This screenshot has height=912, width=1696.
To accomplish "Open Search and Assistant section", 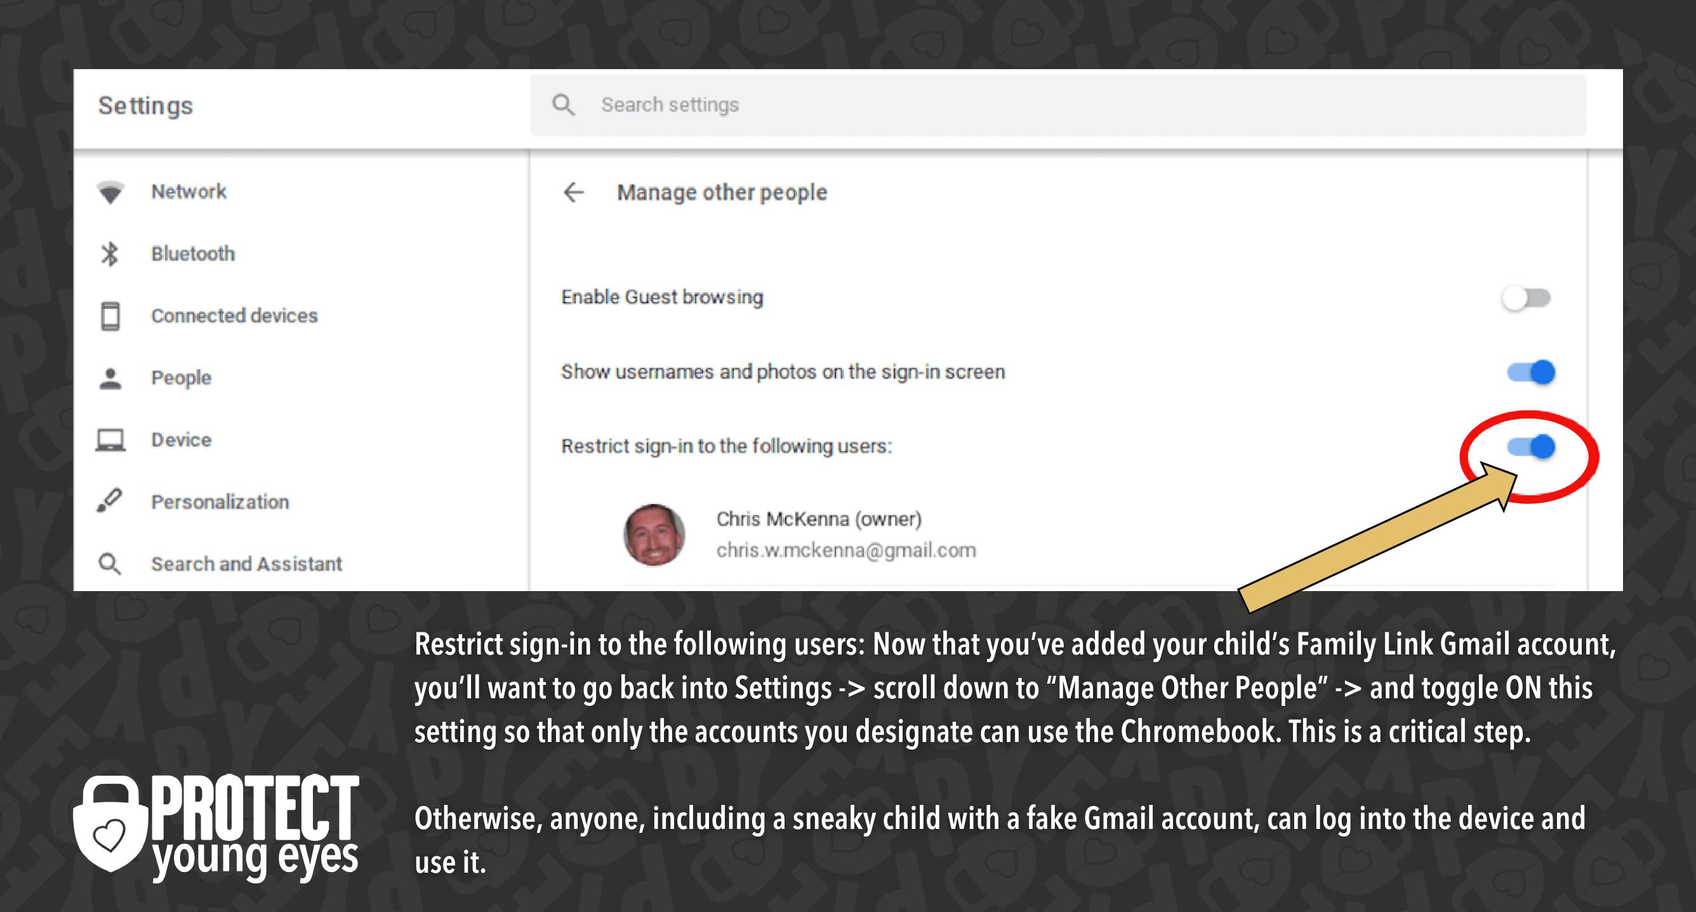I will [246, 564].
